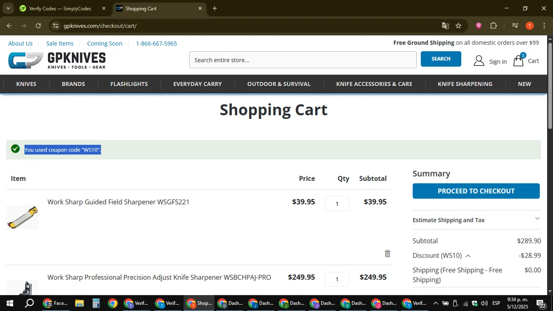
Task: Open Chrome profile avatar T
Action: [x=530, y=25]
